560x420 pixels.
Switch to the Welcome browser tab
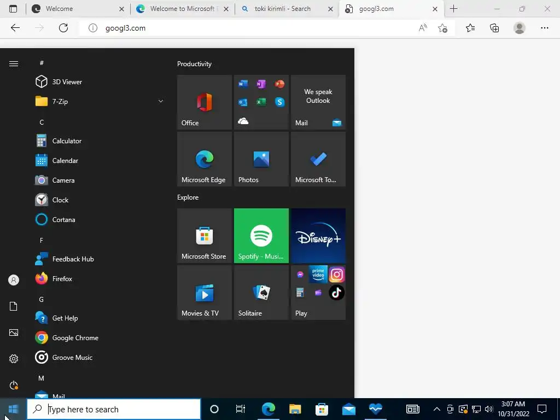pyautogui.click(x=79, y=9)
